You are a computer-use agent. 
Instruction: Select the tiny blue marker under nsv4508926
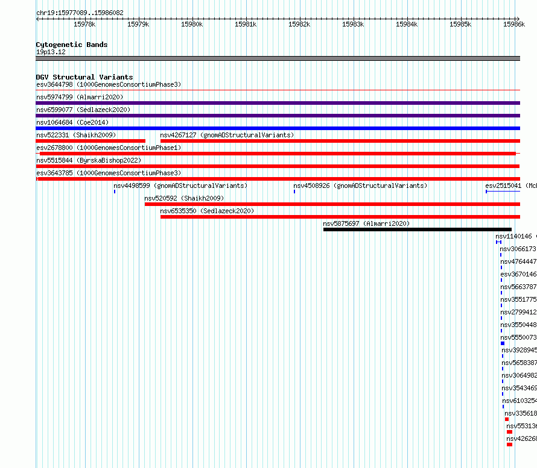(x=294, y=192)
